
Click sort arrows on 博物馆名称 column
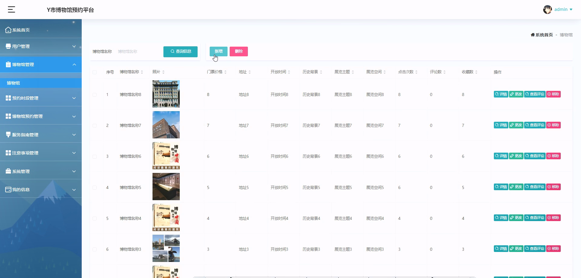[x=142, y=72]
